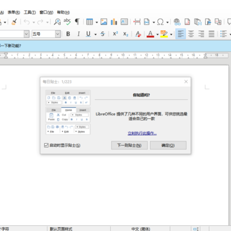Center the paragraph horizontally
231x231 pixels.
(191, 34)
